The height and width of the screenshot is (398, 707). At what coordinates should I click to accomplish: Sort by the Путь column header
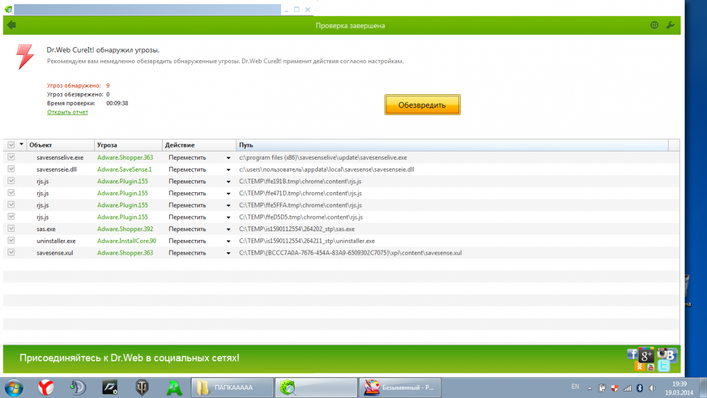tap(452, 145)
